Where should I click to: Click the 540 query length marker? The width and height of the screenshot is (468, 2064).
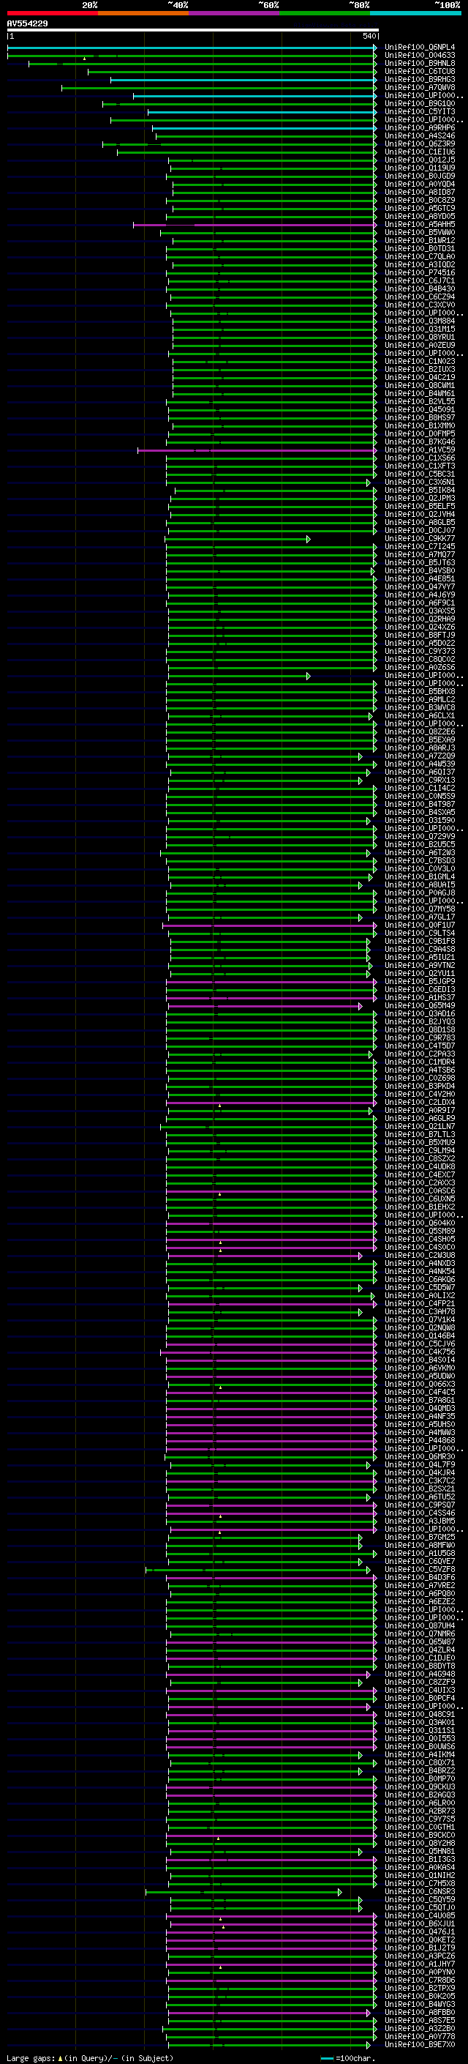tap(369, 36)
